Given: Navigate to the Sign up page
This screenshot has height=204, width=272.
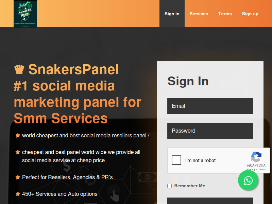Looking at the screenshot, I should pyautogui.click(x=250, y=14).
